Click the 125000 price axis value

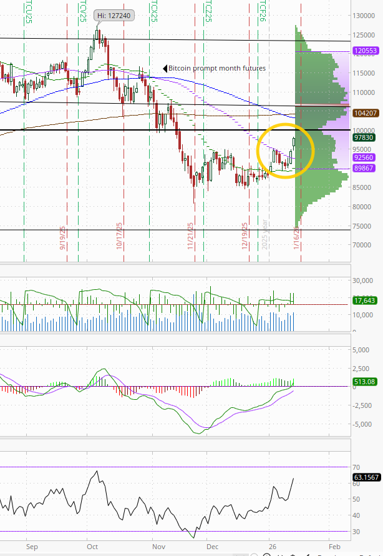[x=364, y=35]
